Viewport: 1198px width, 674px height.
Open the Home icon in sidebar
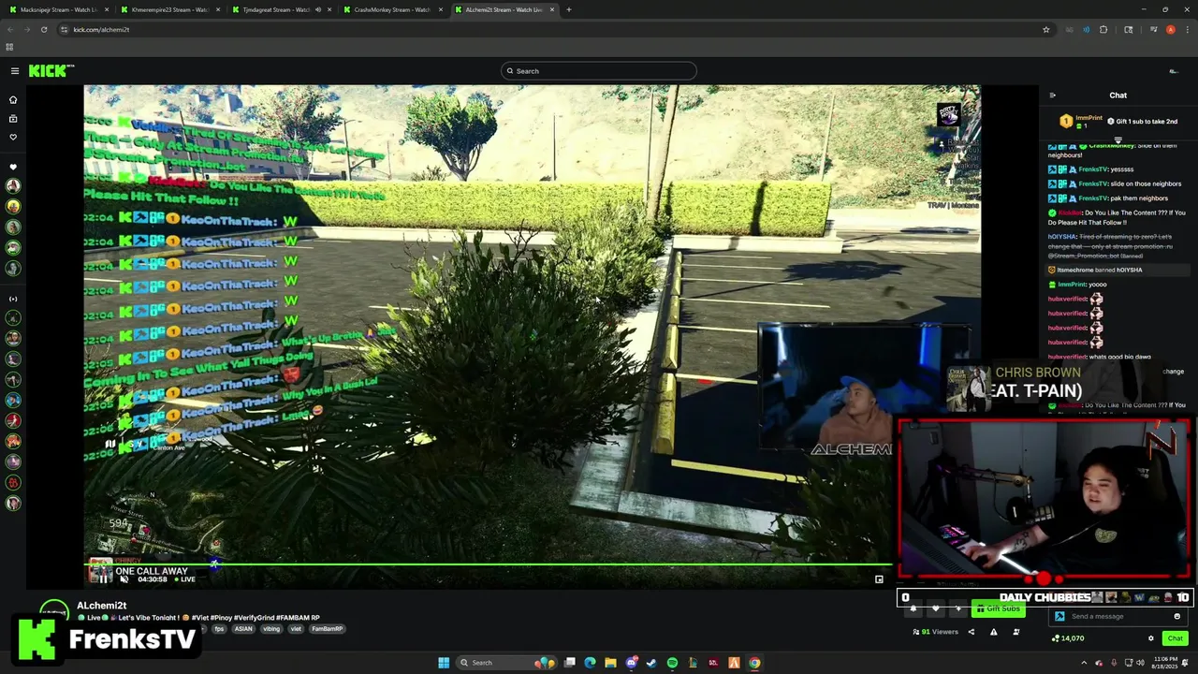13,99
